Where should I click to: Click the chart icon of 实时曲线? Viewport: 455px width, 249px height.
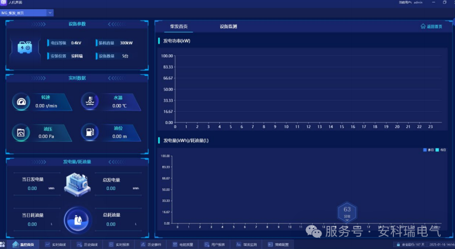47,245
